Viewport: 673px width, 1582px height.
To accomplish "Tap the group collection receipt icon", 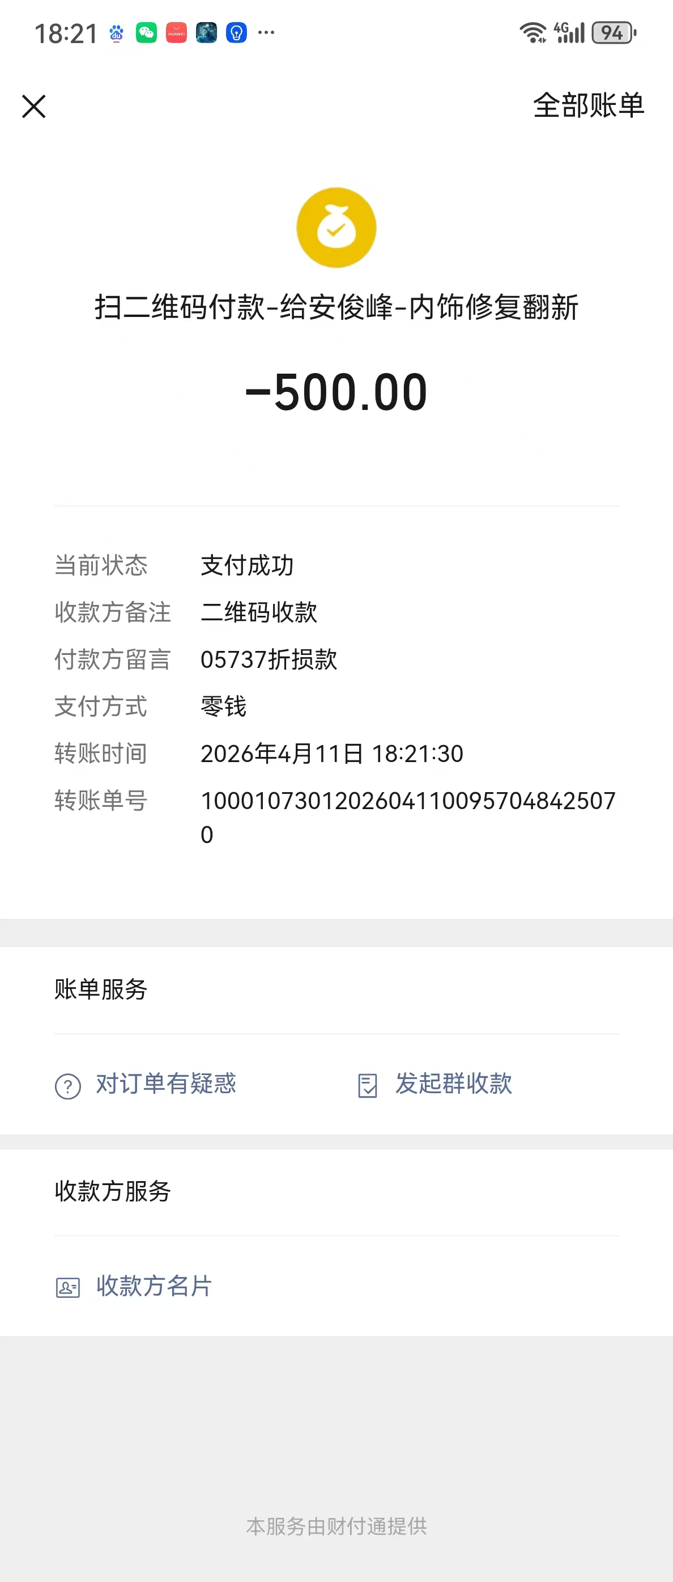I will pos(368,1085).
